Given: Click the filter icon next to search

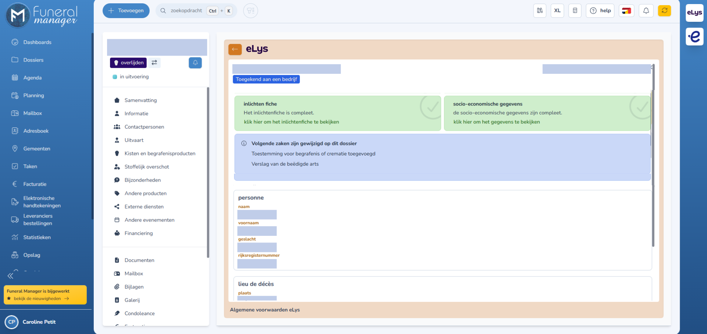Looking at the screenshot, I should coord(251,11).
